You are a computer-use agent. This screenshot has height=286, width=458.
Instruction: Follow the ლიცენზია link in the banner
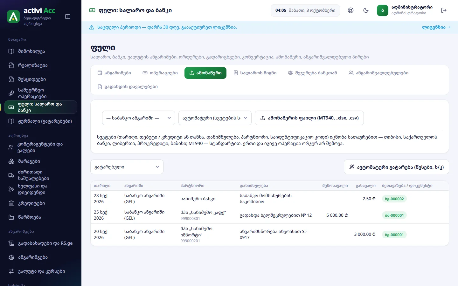click(436, 27)
